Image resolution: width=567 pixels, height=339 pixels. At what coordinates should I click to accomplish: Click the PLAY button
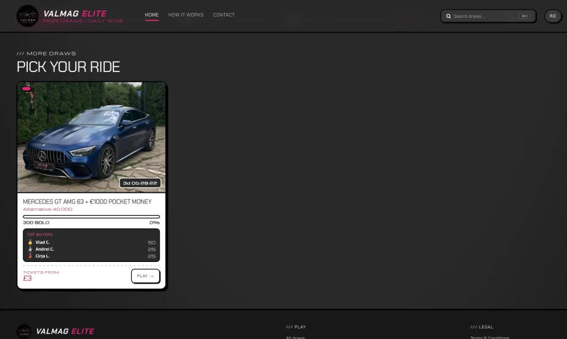coord(145,276)
